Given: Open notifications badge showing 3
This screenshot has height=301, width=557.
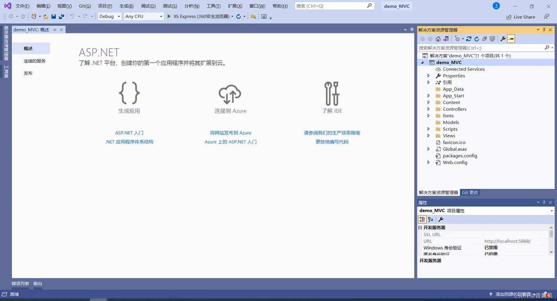Looking at the screenshot, I should [x=496, y=6].
